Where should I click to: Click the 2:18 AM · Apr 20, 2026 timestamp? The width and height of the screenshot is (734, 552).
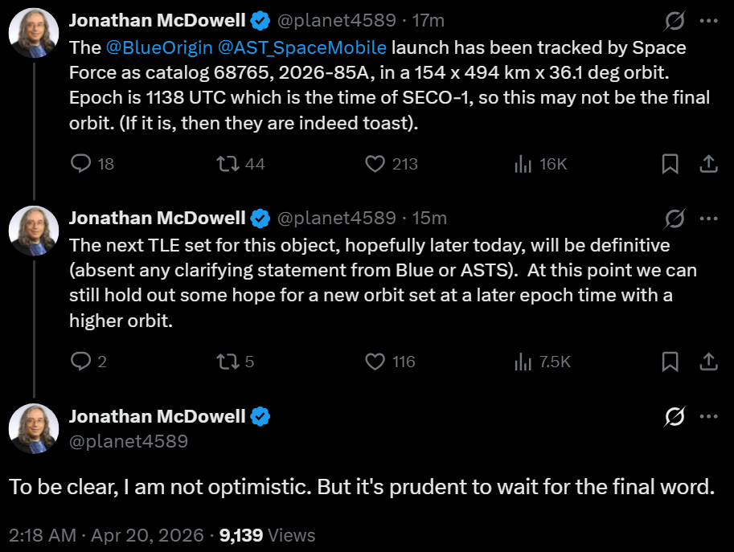point(106,534)
